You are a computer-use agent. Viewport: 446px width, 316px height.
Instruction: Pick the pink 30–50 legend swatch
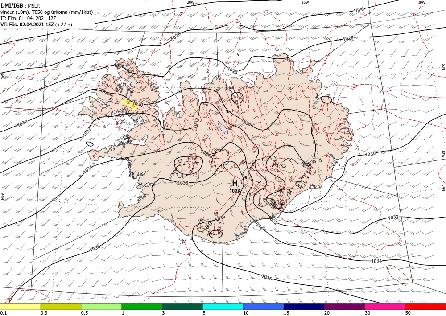(385, 306)
